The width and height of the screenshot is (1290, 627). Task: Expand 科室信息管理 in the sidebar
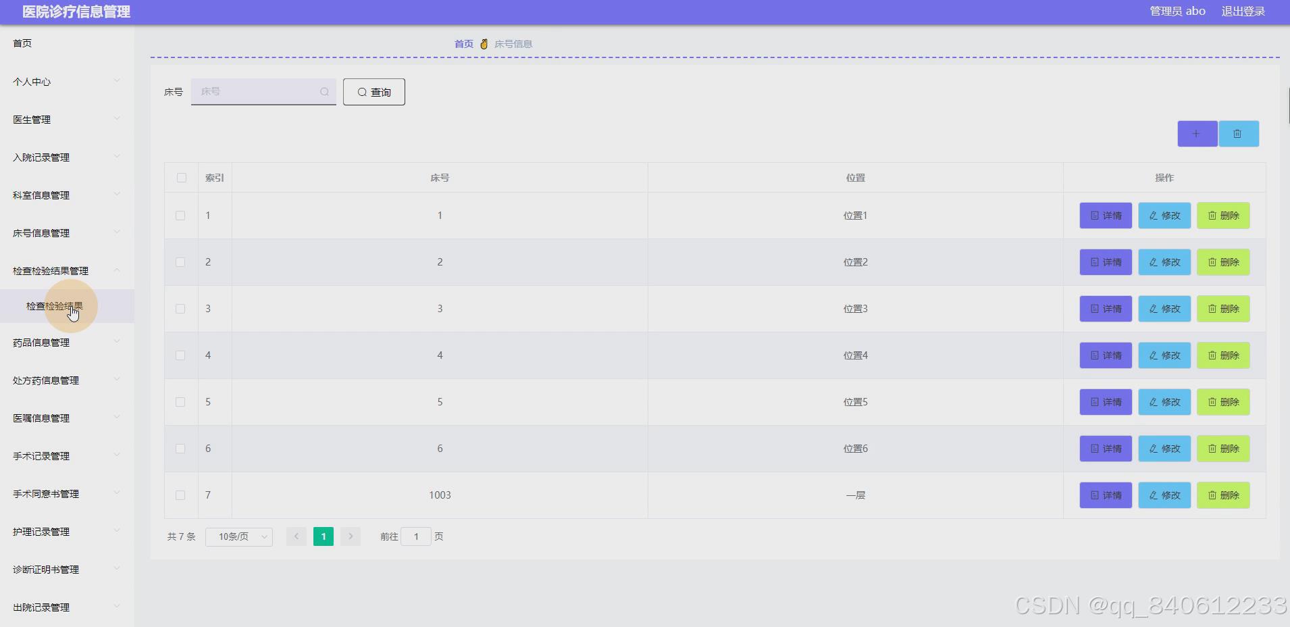67,195
